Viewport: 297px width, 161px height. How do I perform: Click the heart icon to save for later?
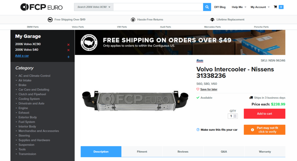click(198, 89)
